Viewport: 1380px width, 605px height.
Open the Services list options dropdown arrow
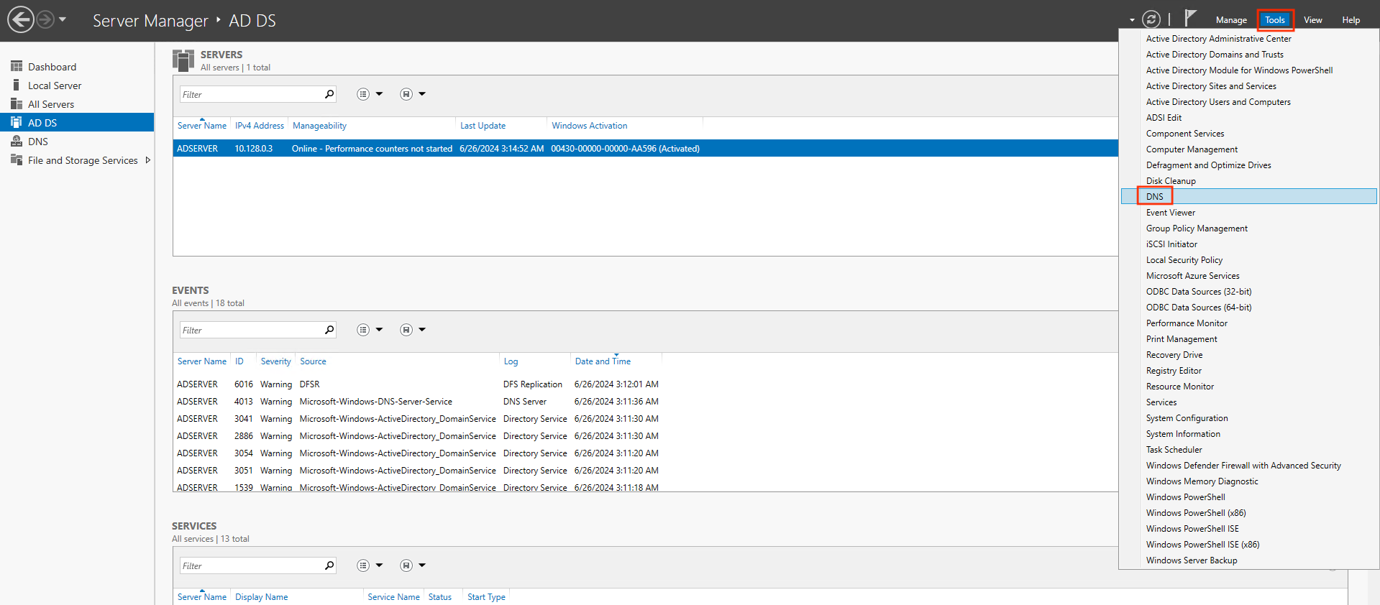[379, 565]
